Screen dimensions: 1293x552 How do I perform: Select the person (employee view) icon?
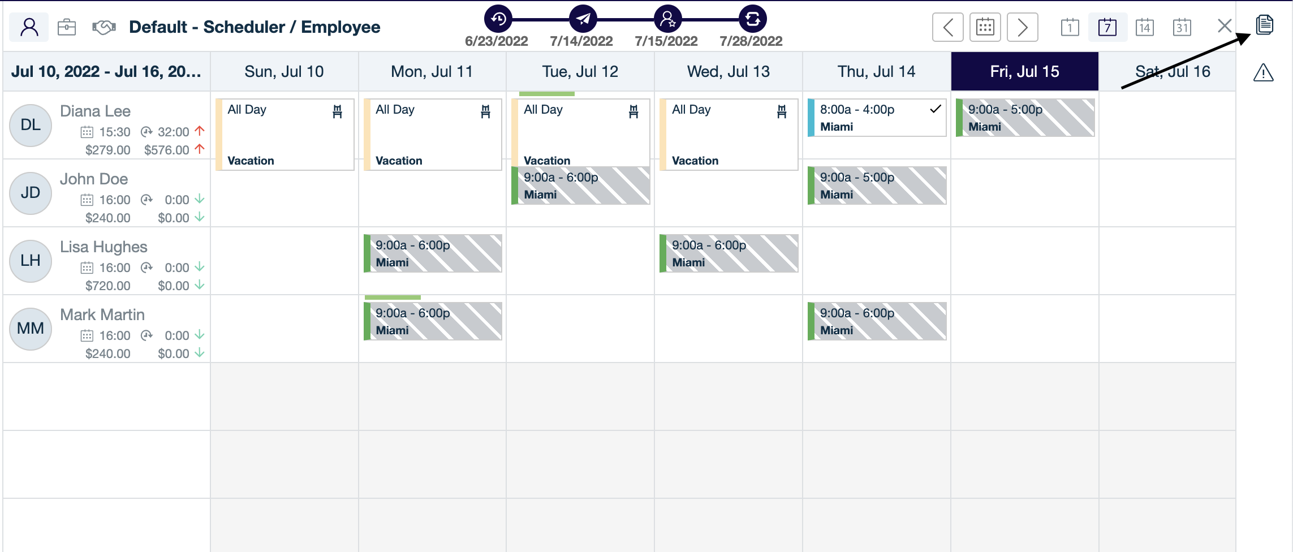tap(29, 26)
